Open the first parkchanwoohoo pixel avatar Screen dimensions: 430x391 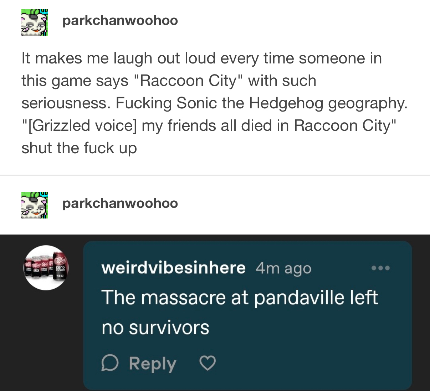[x=35, y=22]
